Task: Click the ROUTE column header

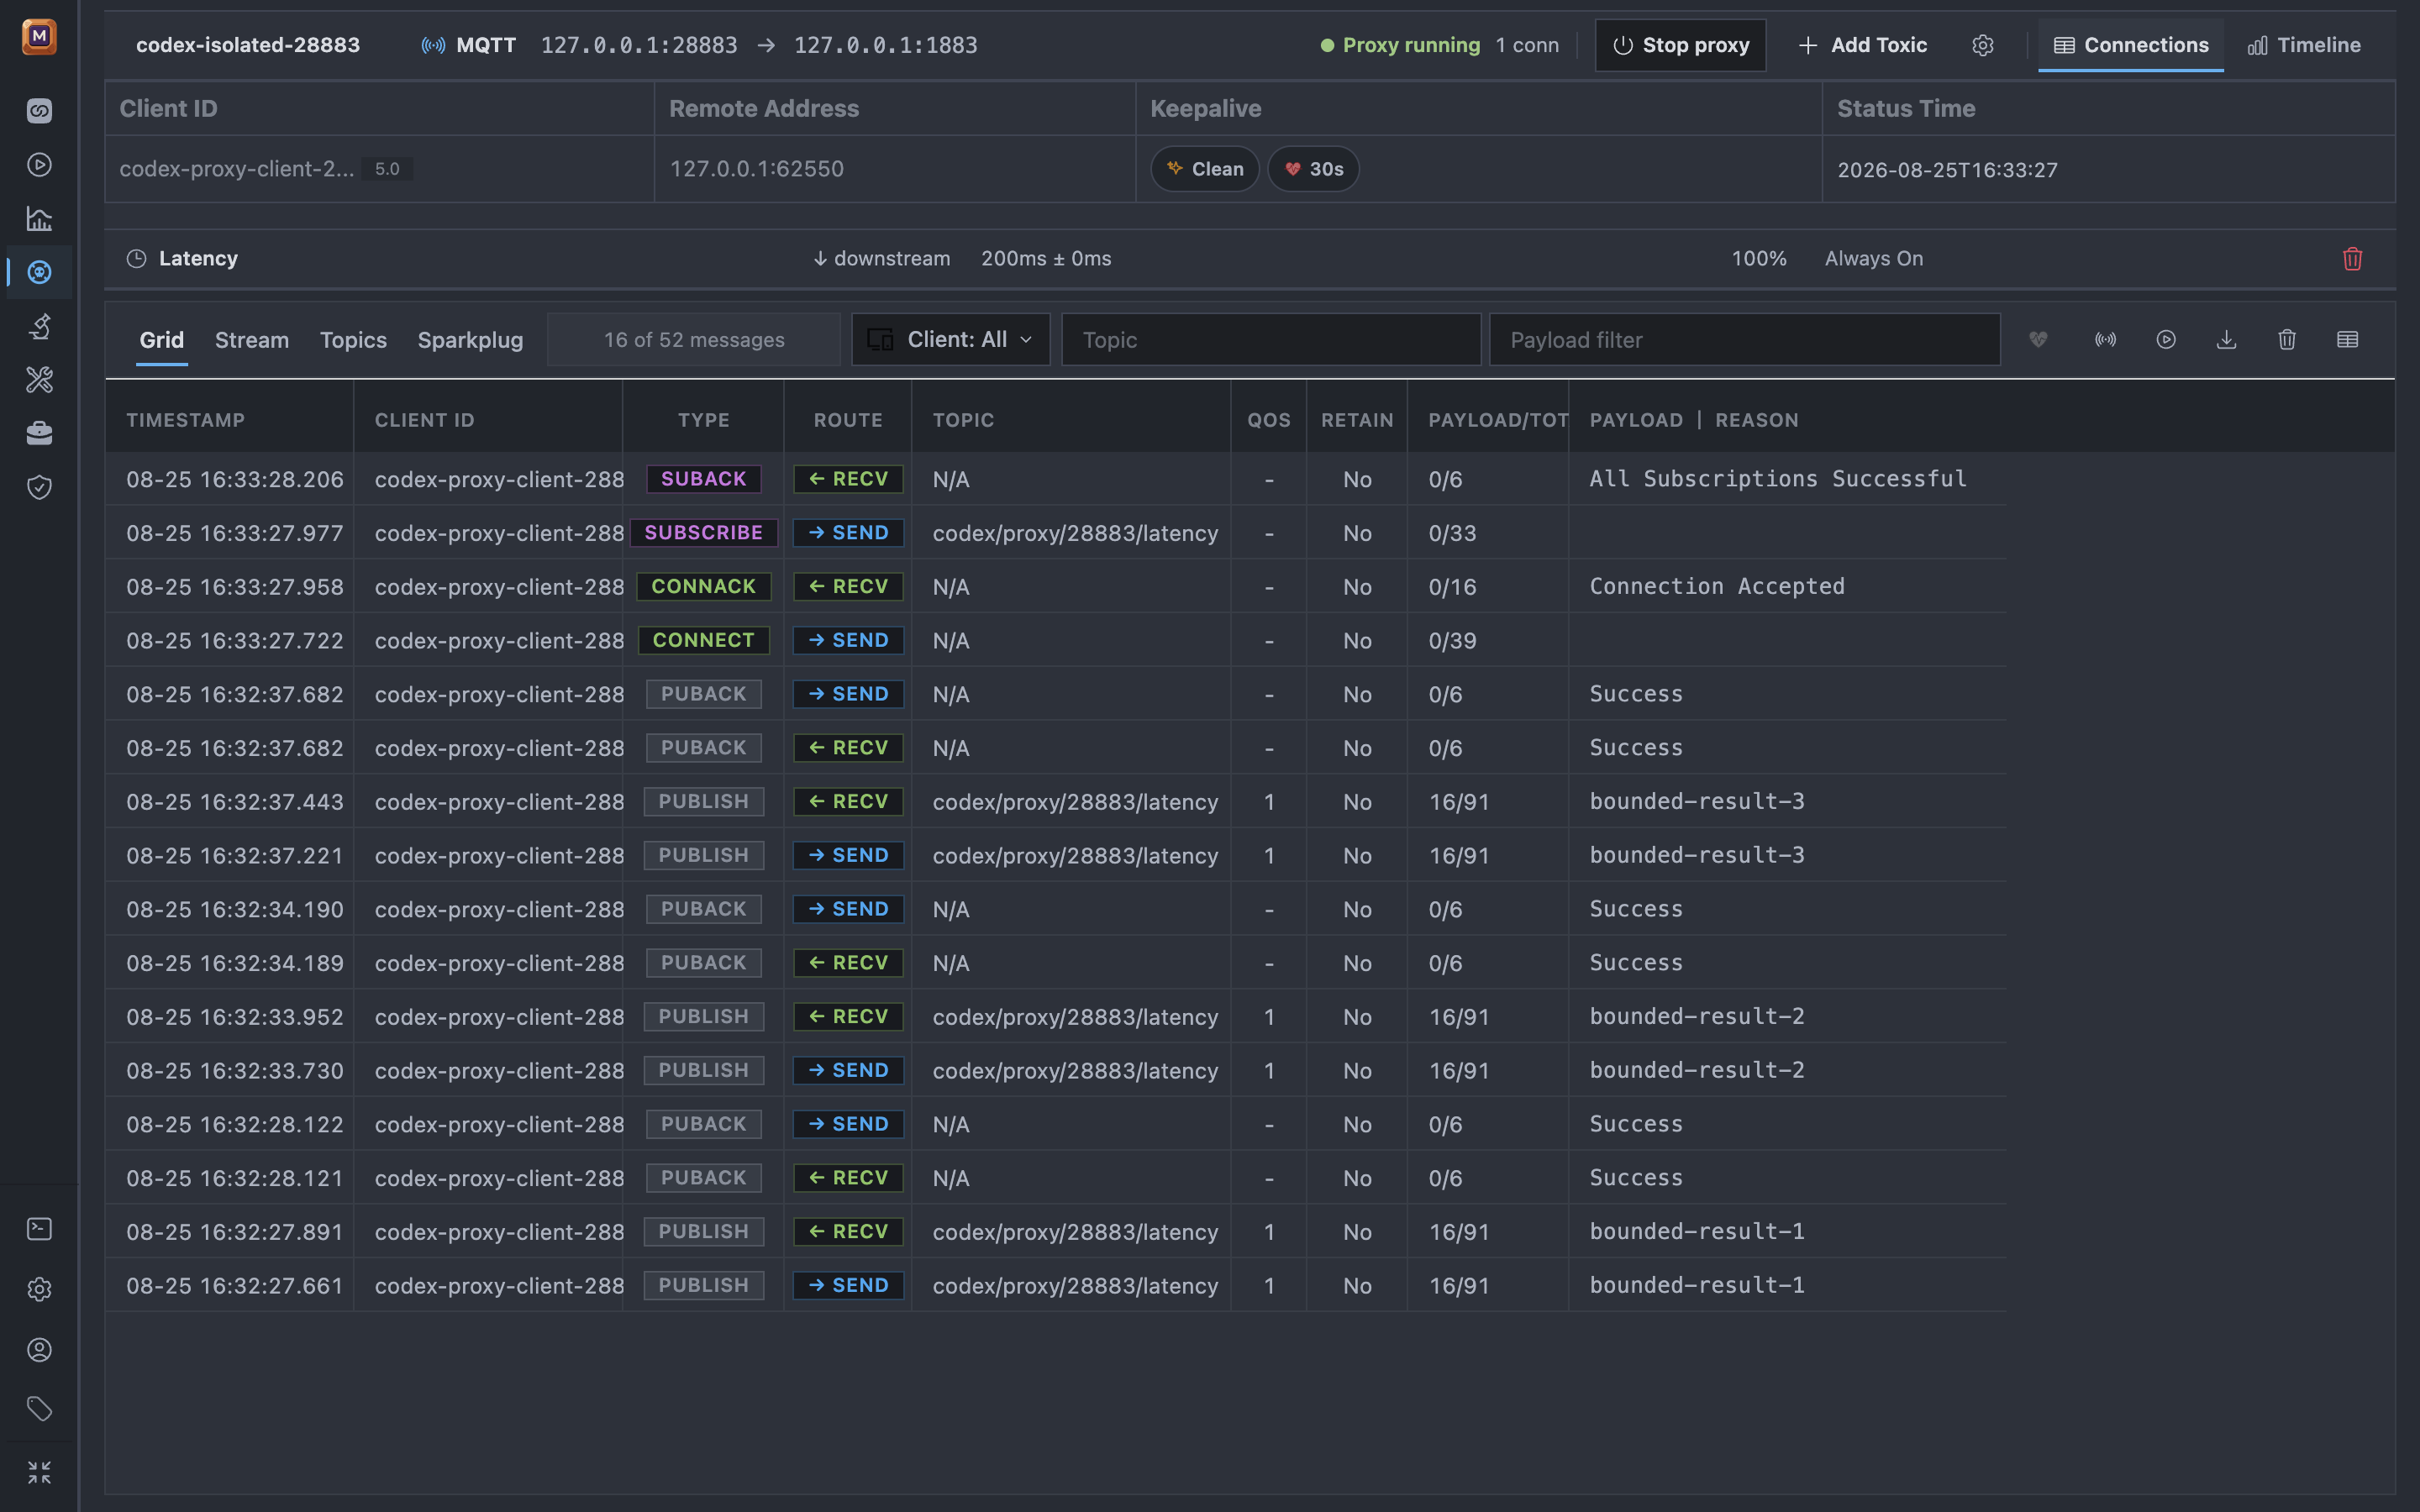Action: click(x=848, y=420)
